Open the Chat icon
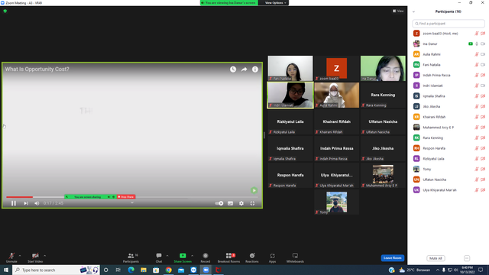489x275 pixels. tap(159, 256)
